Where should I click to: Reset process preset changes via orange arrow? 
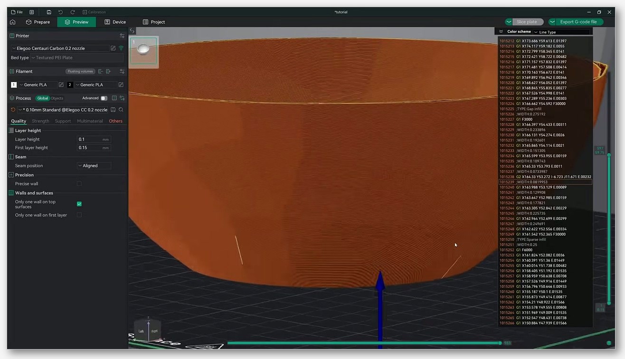13,110
